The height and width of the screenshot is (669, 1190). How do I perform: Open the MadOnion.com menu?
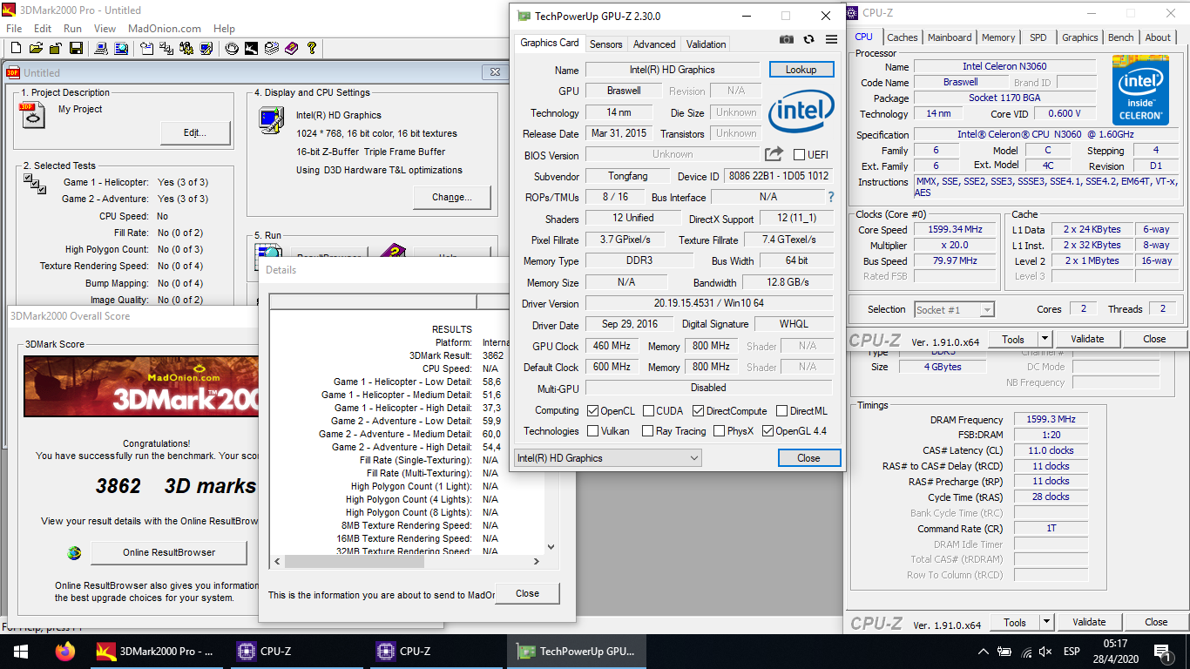(x=165, y=28)
